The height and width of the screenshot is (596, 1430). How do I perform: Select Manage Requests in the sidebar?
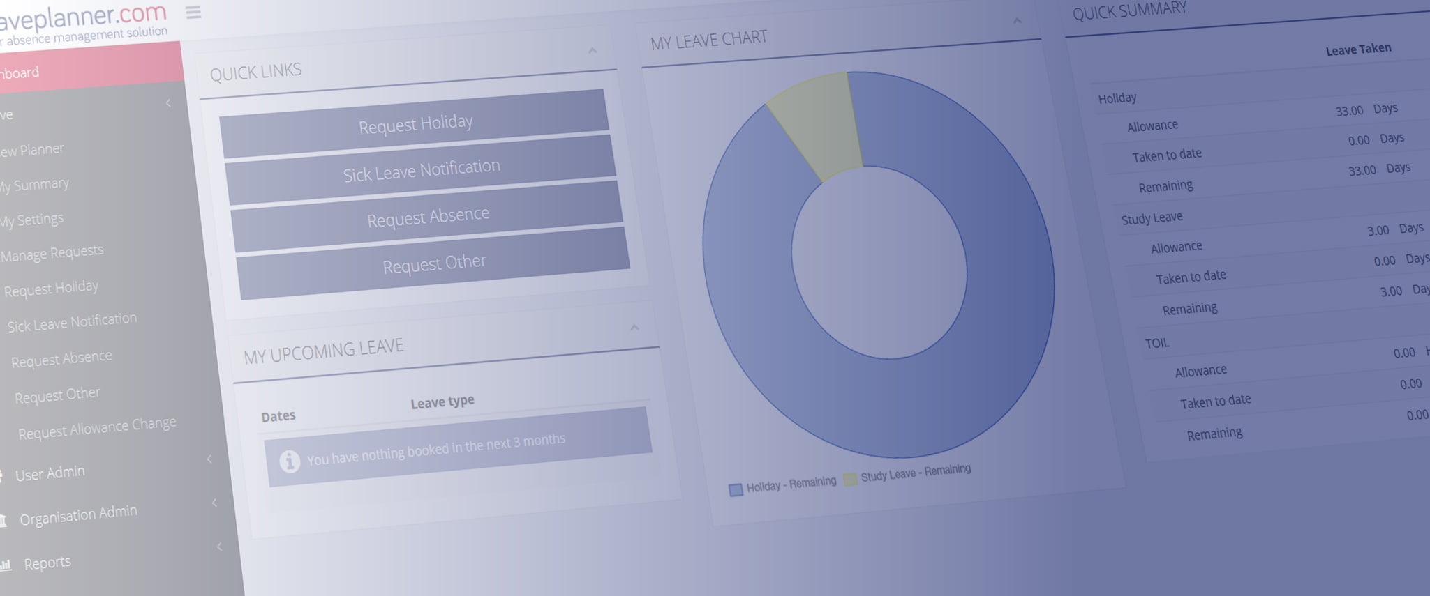click(x=52, y=252)
